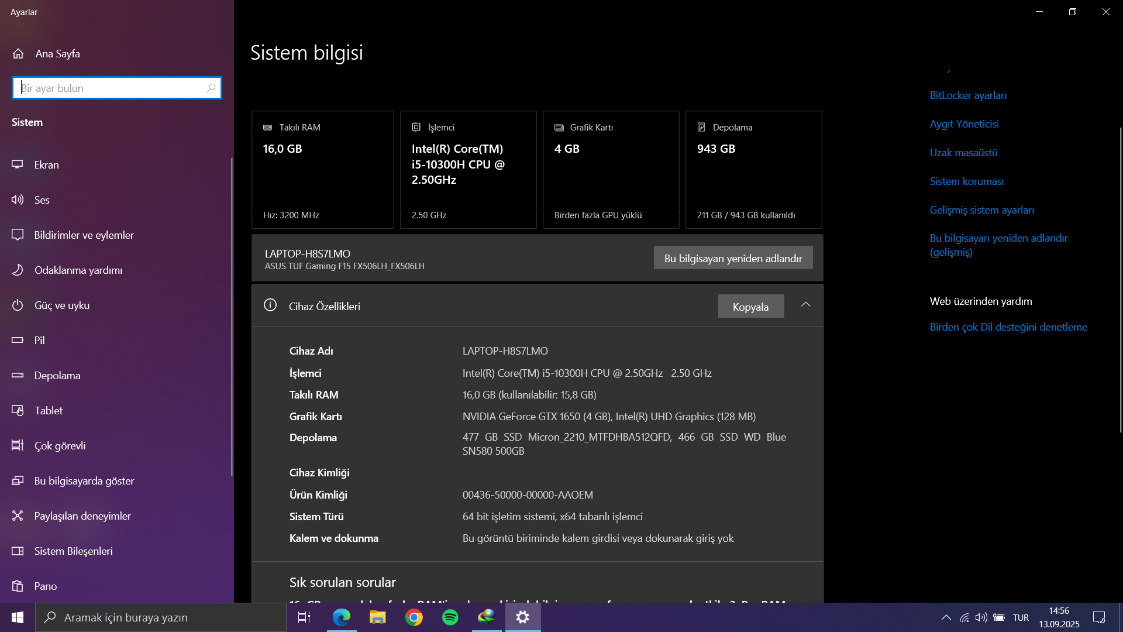
Task: Open the notification center icon
Action: [x=1099, y=617]
